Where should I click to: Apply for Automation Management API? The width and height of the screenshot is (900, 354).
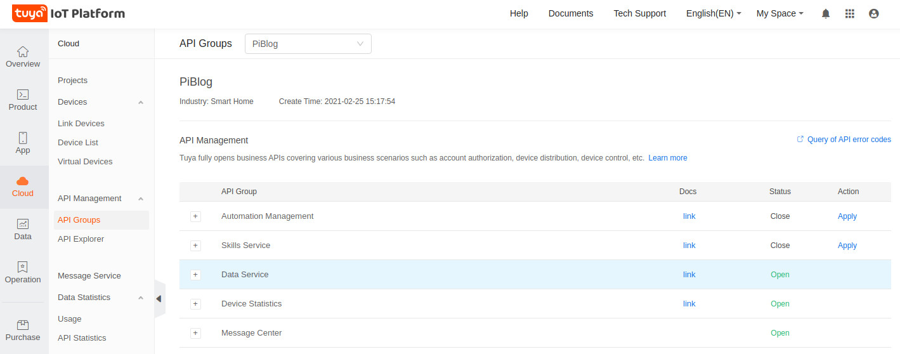(x=847, y=216)
